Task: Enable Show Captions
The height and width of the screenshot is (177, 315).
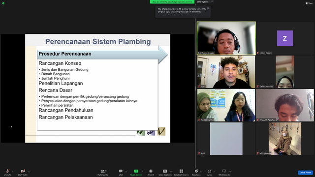Action: click(x=165, y=172)
